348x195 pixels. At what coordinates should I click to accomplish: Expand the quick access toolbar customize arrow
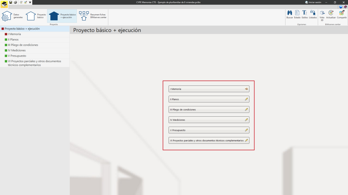(x=30, y=2)
